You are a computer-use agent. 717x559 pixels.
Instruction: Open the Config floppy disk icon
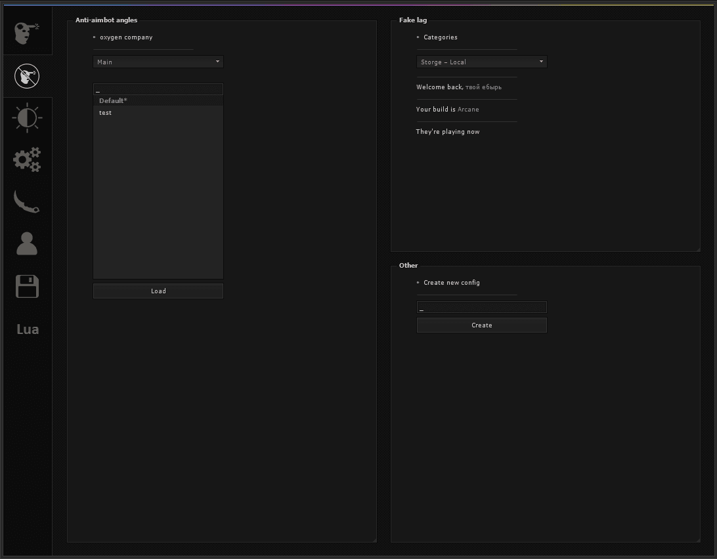pyautogui.click(x=27, y=287)
